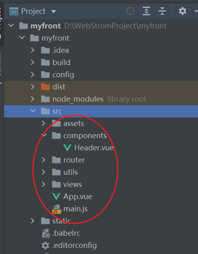This screenshot has height=254, width=198.
Task: Click the views folder label
Action: click(x=73, y=185)
